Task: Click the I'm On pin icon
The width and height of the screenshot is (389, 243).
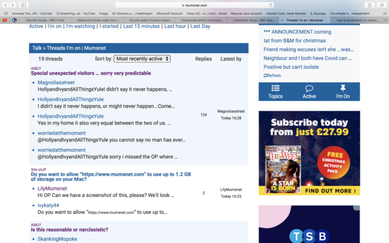Action: (x=343, y=87)
